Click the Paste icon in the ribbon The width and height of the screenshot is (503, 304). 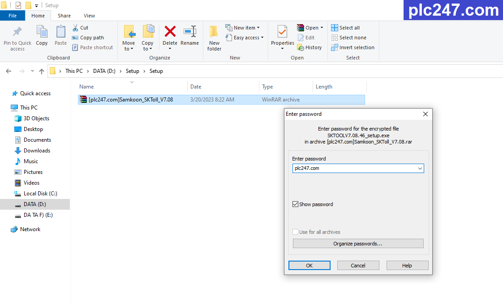60,36
